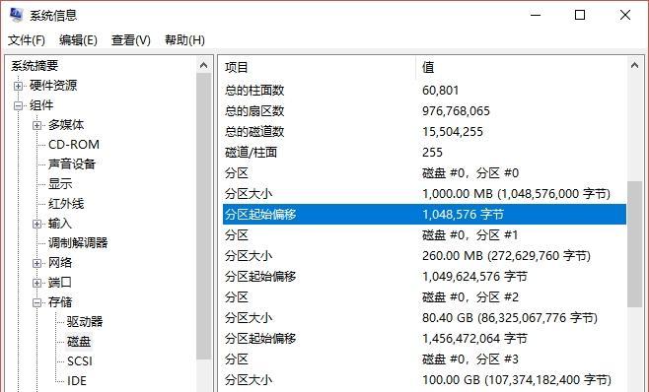Select the 总的扇区数 row
This screenshot has height=392, width=649.
pyautogui.click(x=424, y=111)
